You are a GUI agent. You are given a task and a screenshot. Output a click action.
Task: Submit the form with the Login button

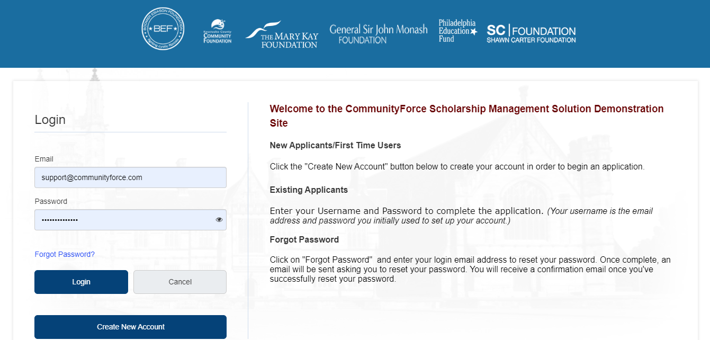tap(81, 282)
